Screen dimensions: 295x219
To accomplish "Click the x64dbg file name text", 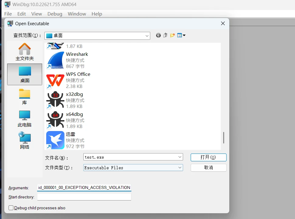I will (74, 114).
